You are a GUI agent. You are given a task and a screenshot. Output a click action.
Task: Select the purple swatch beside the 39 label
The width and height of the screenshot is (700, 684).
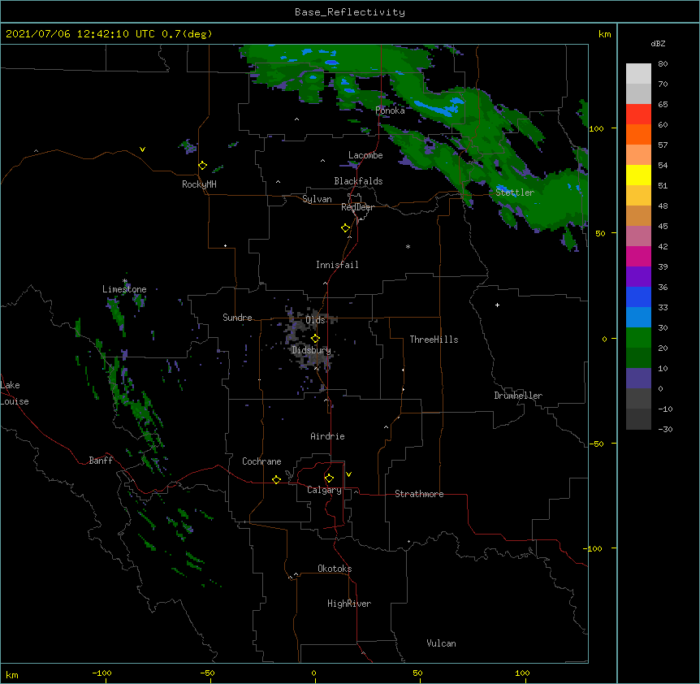(x=638, y=276)
